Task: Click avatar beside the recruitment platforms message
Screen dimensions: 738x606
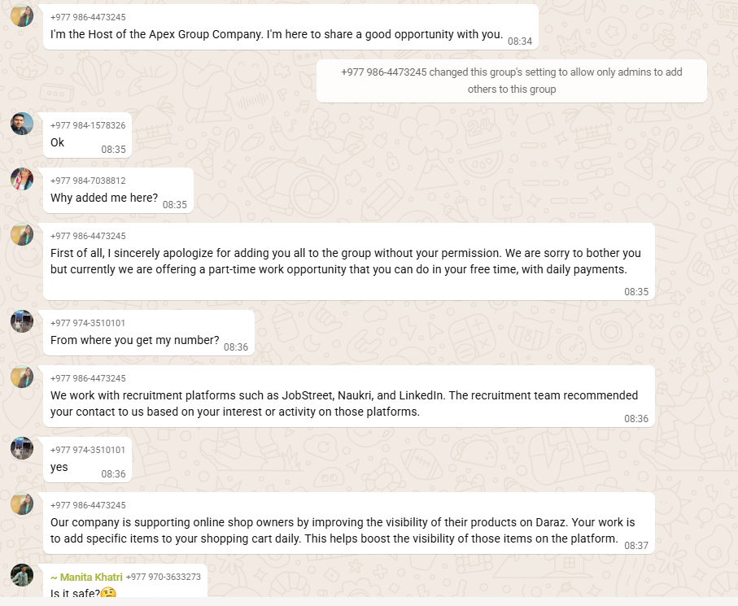Action: 22,377
